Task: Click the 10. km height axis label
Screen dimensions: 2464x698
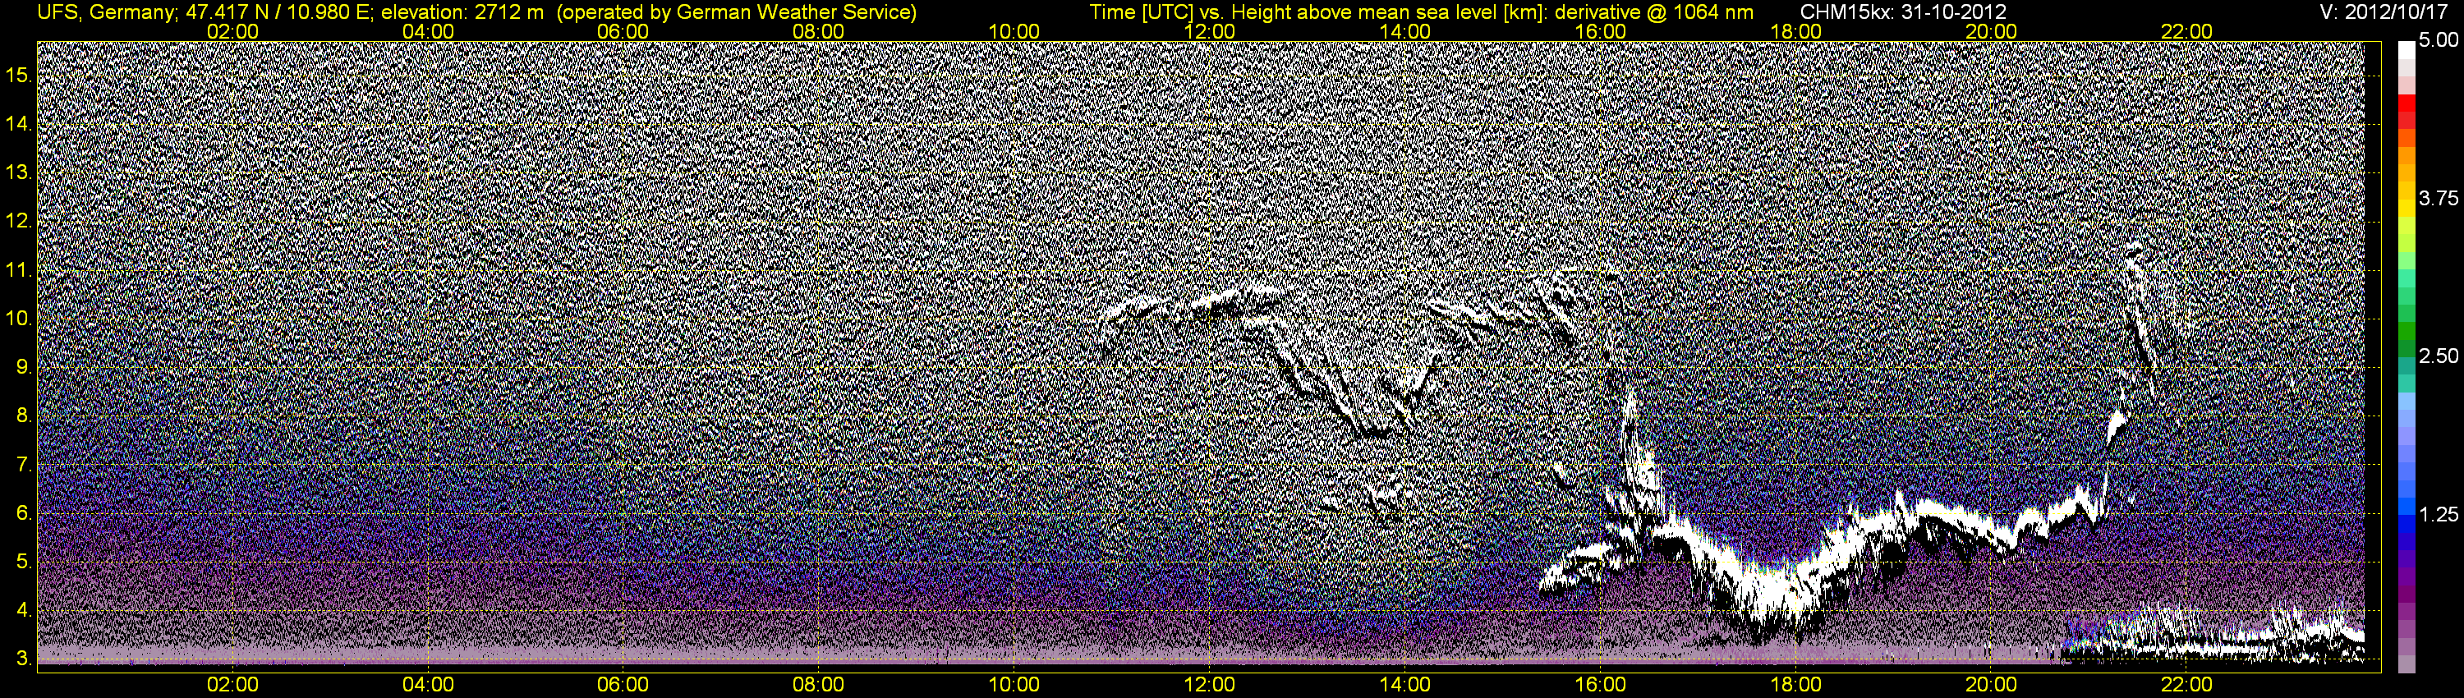Action: (x=18, y=319)
